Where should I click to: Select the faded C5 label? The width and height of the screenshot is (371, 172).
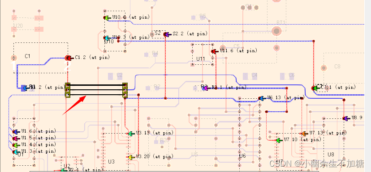coord(237,46)
